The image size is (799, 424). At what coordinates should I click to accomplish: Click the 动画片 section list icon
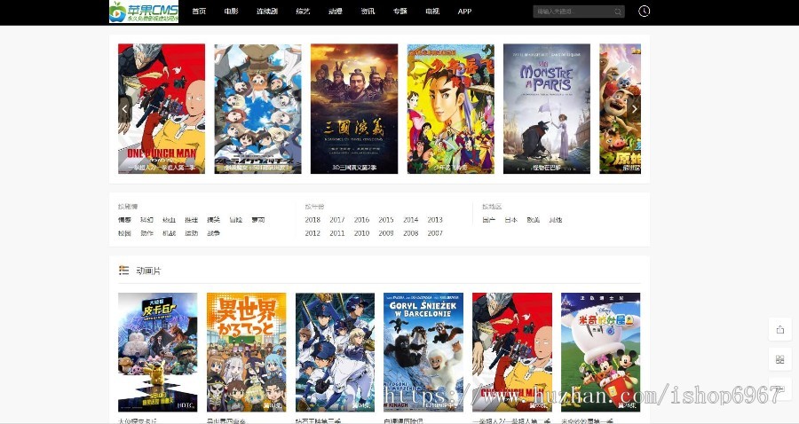click(x=123, y=271)
